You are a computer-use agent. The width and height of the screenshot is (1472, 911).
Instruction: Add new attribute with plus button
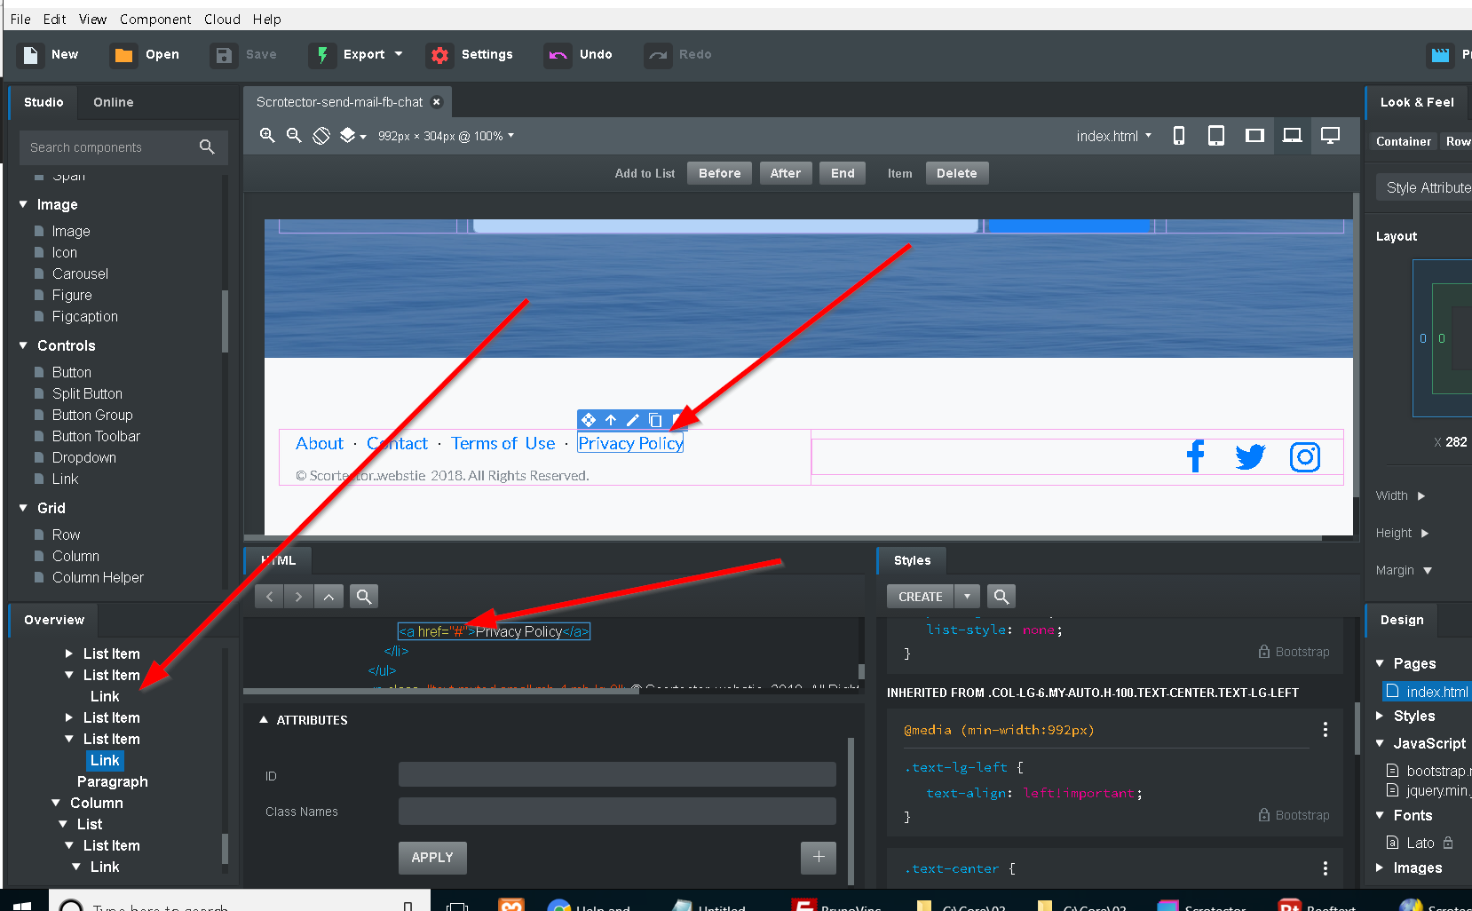click(819, 857)
